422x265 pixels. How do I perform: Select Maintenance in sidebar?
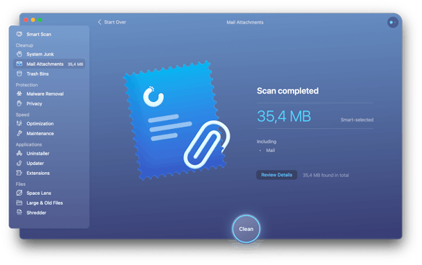(40, 133)
